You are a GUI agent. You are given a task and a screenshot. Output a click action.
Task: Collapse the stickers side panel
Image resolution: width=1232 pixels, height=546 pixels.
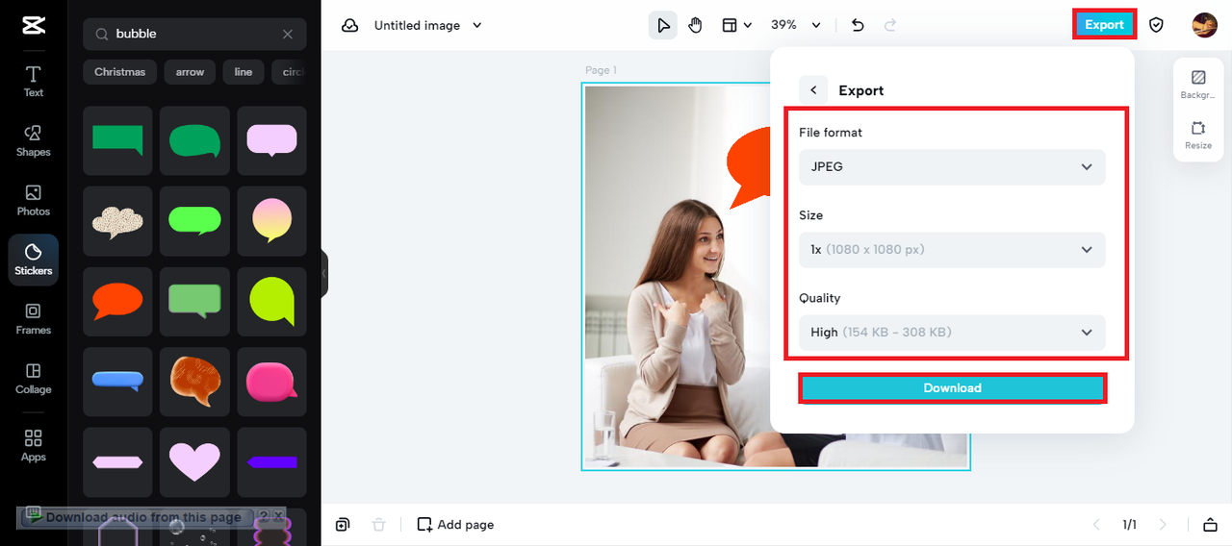click(324, 274)
